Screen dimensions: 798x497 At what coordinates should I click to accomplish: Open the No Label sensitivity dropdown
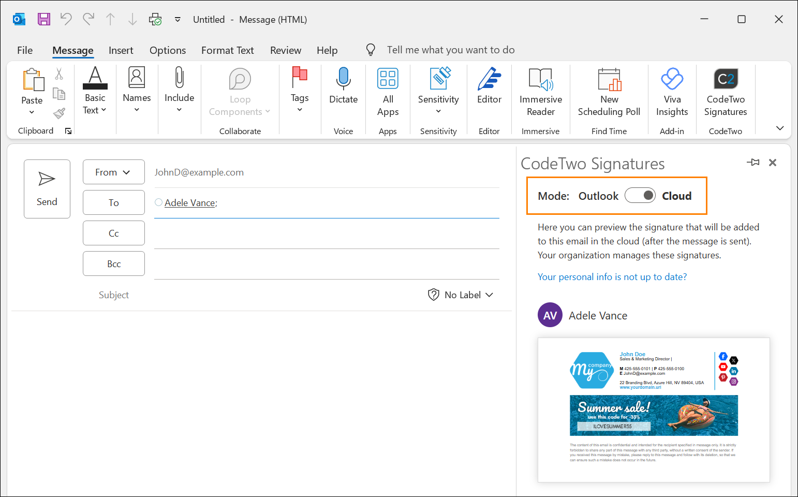point(461,295)
